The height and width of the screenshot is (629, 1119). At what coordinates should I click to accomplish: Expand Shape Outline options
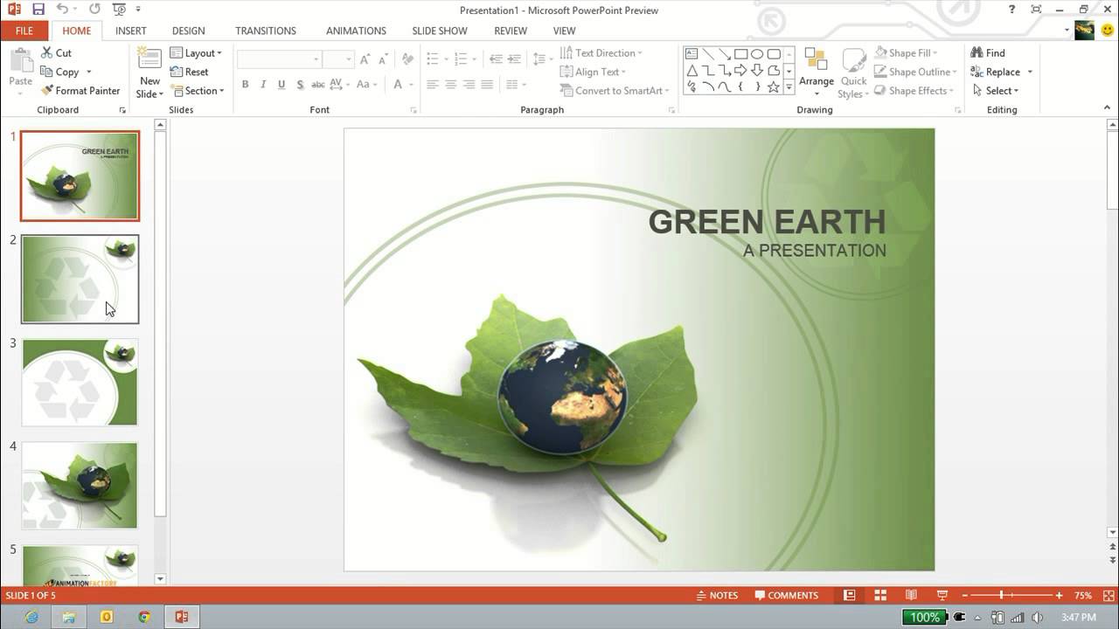pyautogui.click(x=915, y=72)
